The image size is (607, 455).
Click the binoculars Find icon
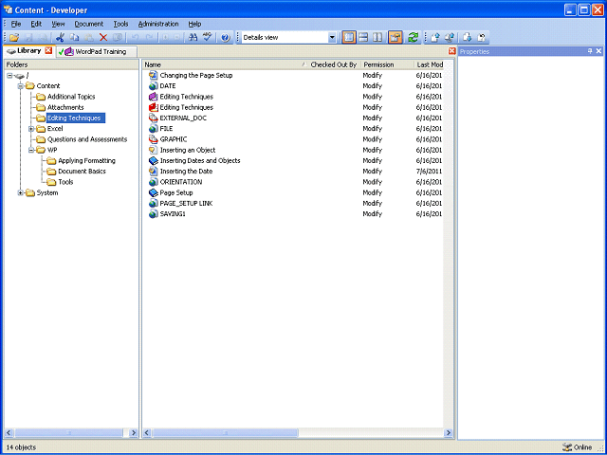pos(193,38)
